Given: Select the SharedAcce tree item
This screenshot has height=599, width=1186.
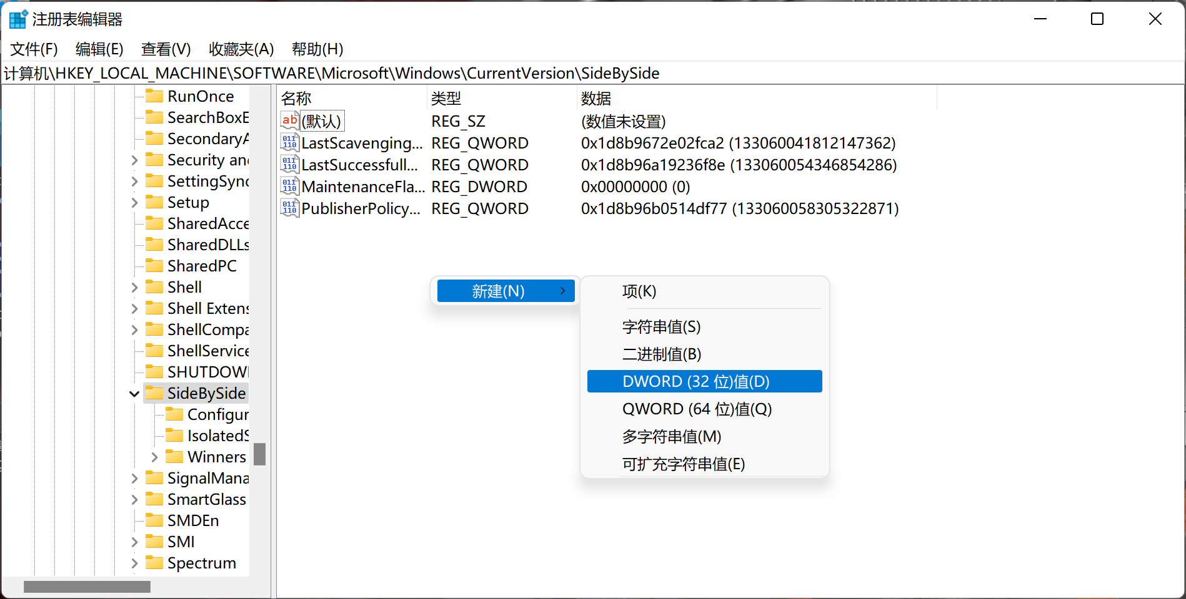Looking at the screenshot, I should pos(208,223).
